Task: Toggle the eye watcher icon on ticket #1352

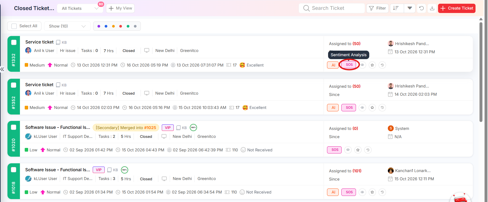Action: click(362, 108)
